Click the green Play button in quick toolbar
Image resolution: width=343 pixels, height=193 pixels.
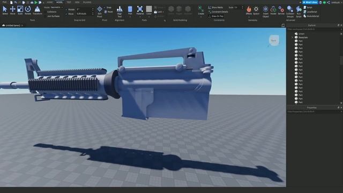pos(36,2)
